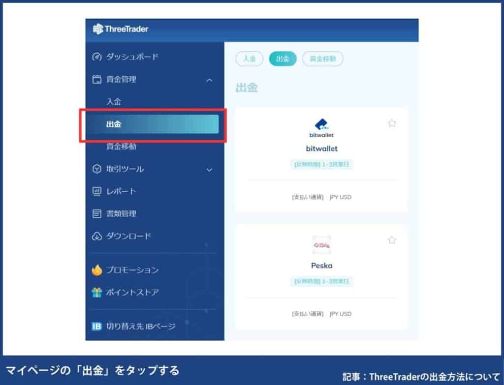Image resolution: width=504 pixels, height=385 pixels.
Task: Favorite bitwallet with its star
Action: (x=391, y=123)
